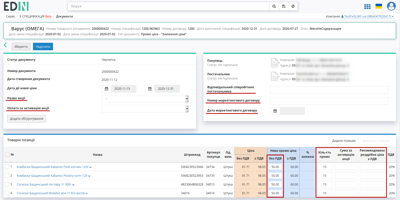Click the search magnifier icon

pyautogui.click(x=274, y=6)
